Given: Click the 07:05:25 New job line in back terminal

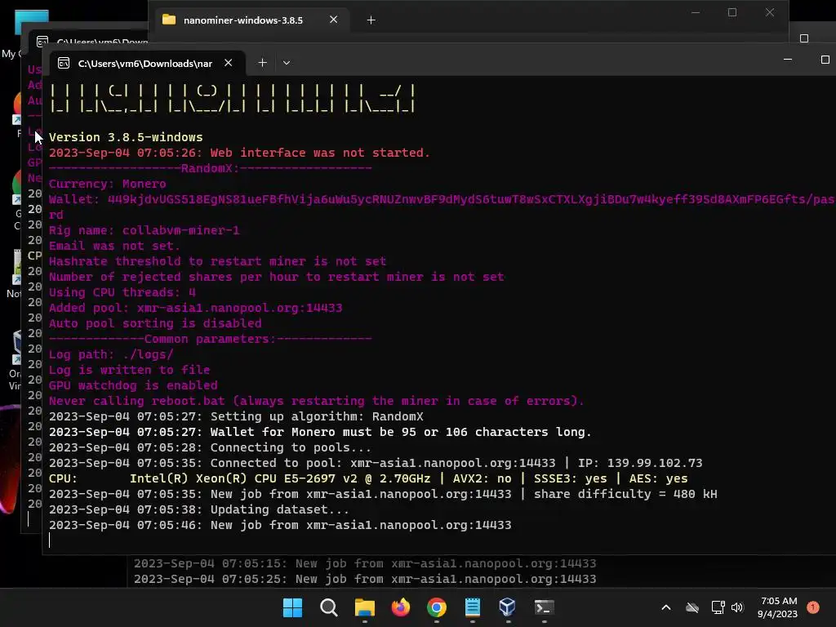Looking at the screenshot, I should tap(365, 579).
